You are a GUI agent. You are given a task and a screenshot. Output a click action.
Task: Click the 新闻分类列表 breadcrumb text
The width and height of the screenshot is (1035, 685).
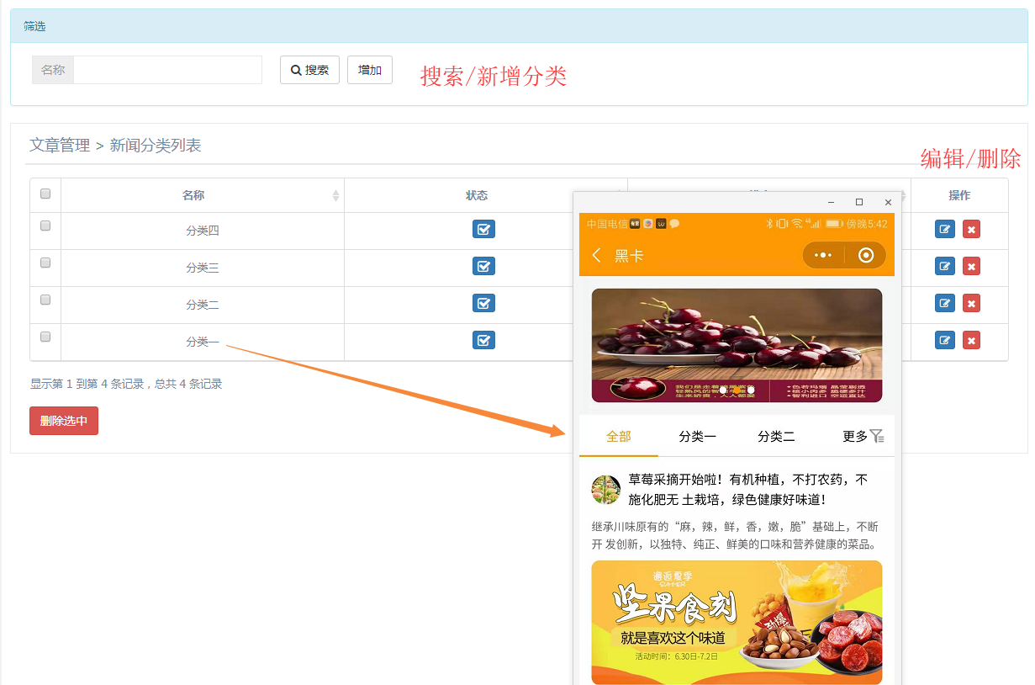click(156, 146)
